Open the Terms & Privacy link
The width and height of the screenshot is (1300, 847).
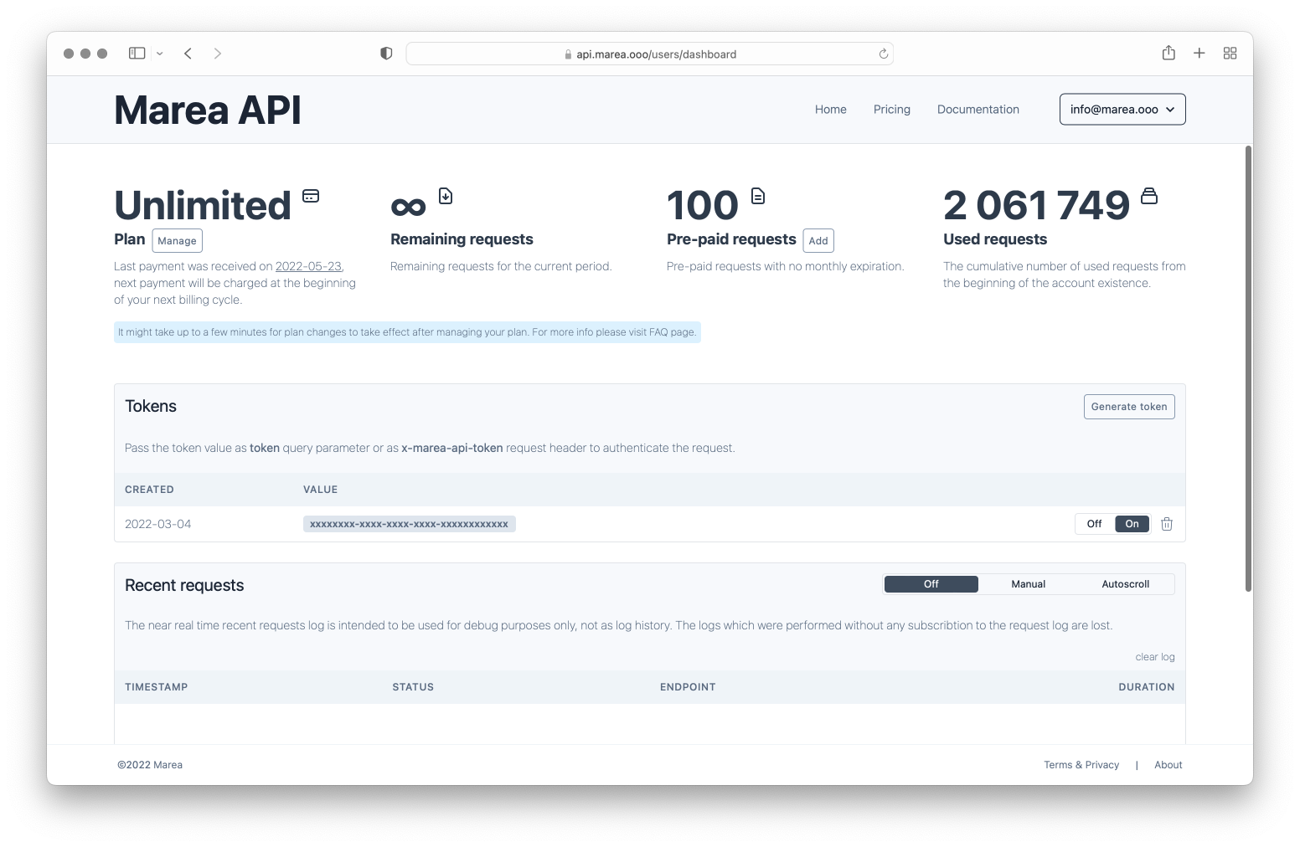(x=1081, y=765)
